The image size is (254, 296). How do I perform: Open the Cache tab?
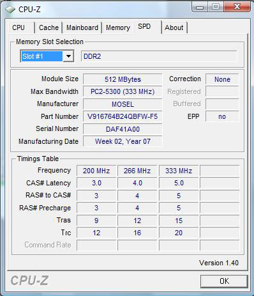coord(49,27)
